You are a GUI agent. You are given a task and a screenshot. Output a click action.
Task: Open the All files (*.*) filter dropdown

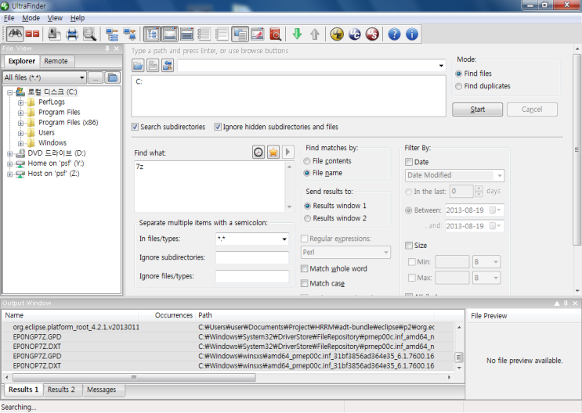click(81, 77)
